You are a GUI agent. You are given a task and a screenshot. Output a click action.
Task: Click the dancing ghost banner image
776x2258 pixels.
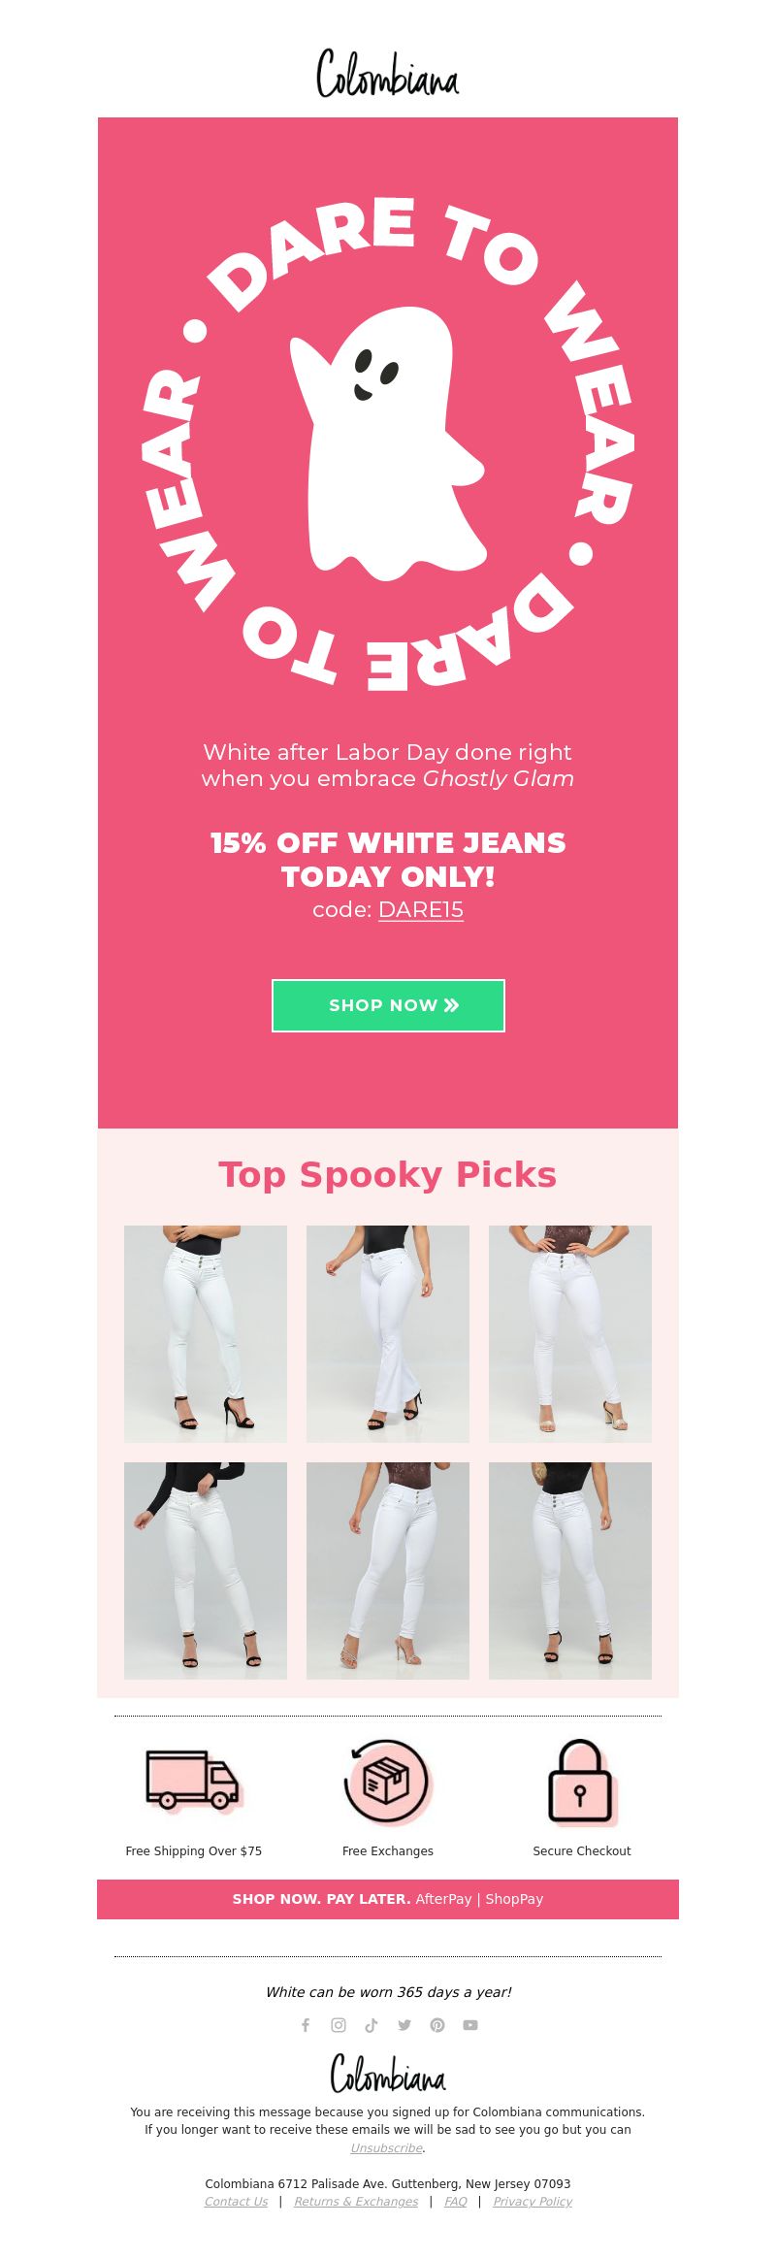point(388,442)
